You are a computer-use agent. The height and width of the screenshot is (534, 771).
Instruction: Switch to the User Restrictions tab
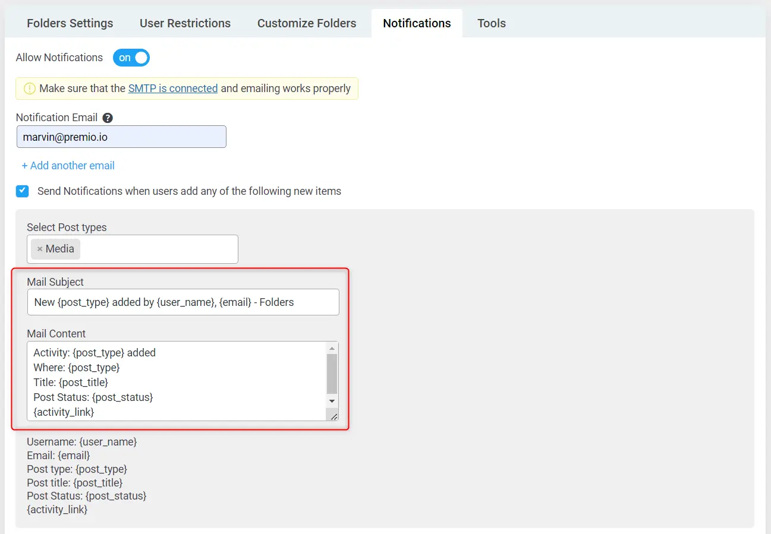point(185,23)
